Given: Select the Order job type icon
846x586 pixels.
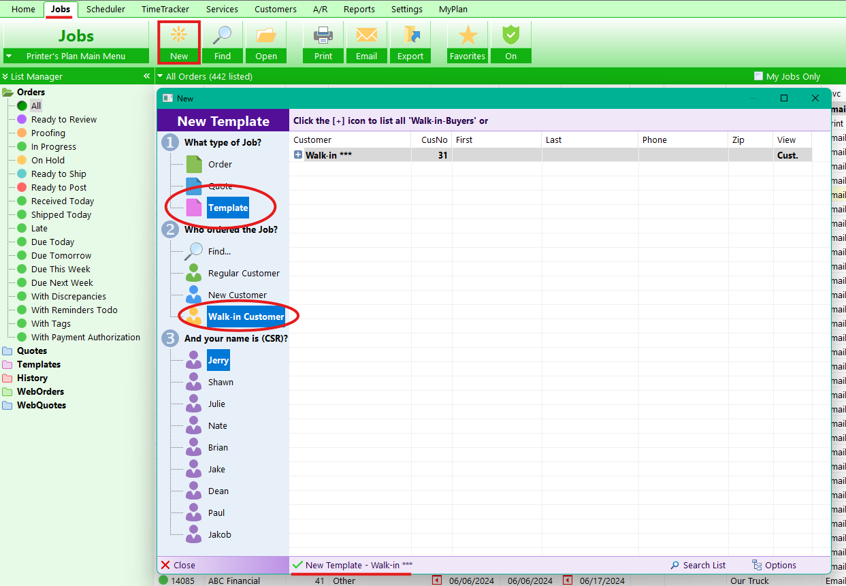Looking at the screenshot, I should (195, 164).
